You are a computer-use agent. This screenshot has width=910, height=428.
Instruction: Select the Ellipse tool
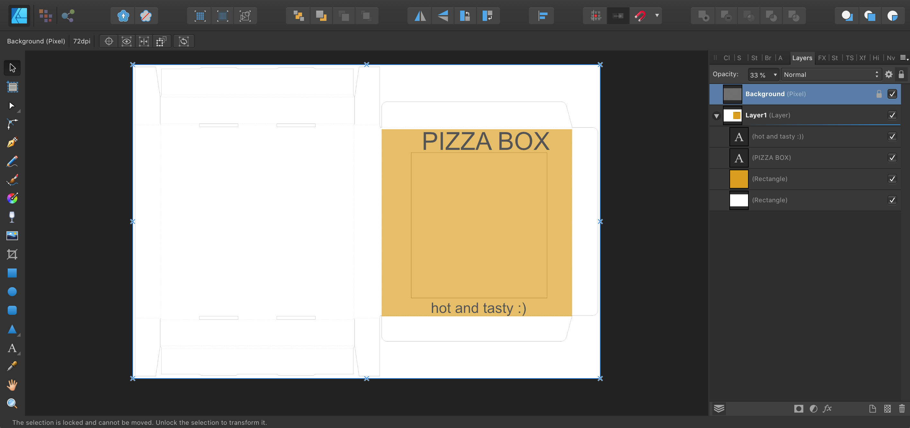point(12,292)
